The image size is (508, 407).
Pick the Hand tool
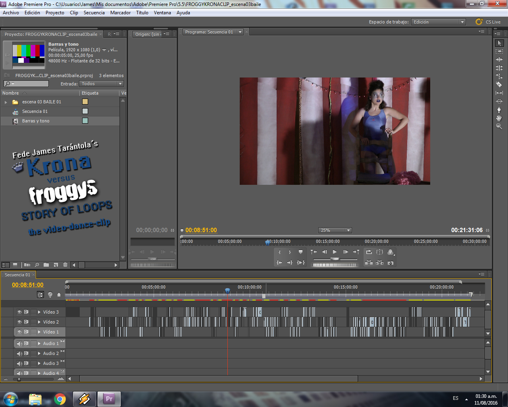(499, 118)
